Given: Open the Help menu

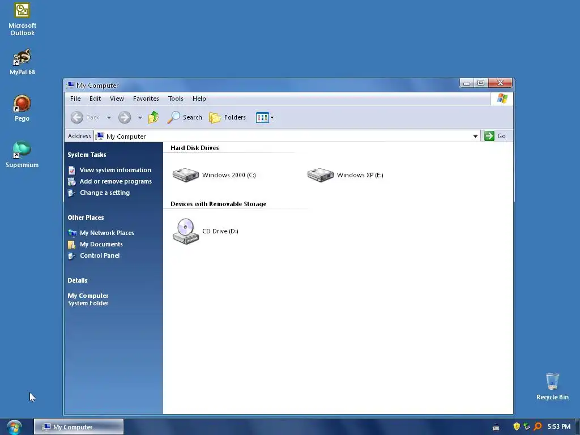Looking at the screenshot, I should (199, 99).
